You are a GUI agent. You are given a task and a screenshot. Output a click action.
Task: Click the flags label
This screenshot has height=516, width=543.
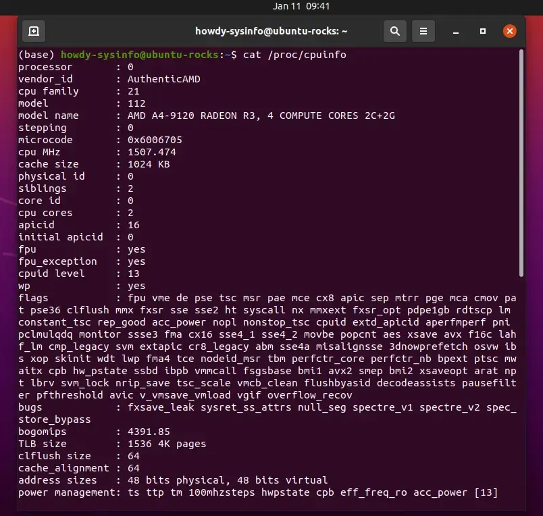(33, 298)
